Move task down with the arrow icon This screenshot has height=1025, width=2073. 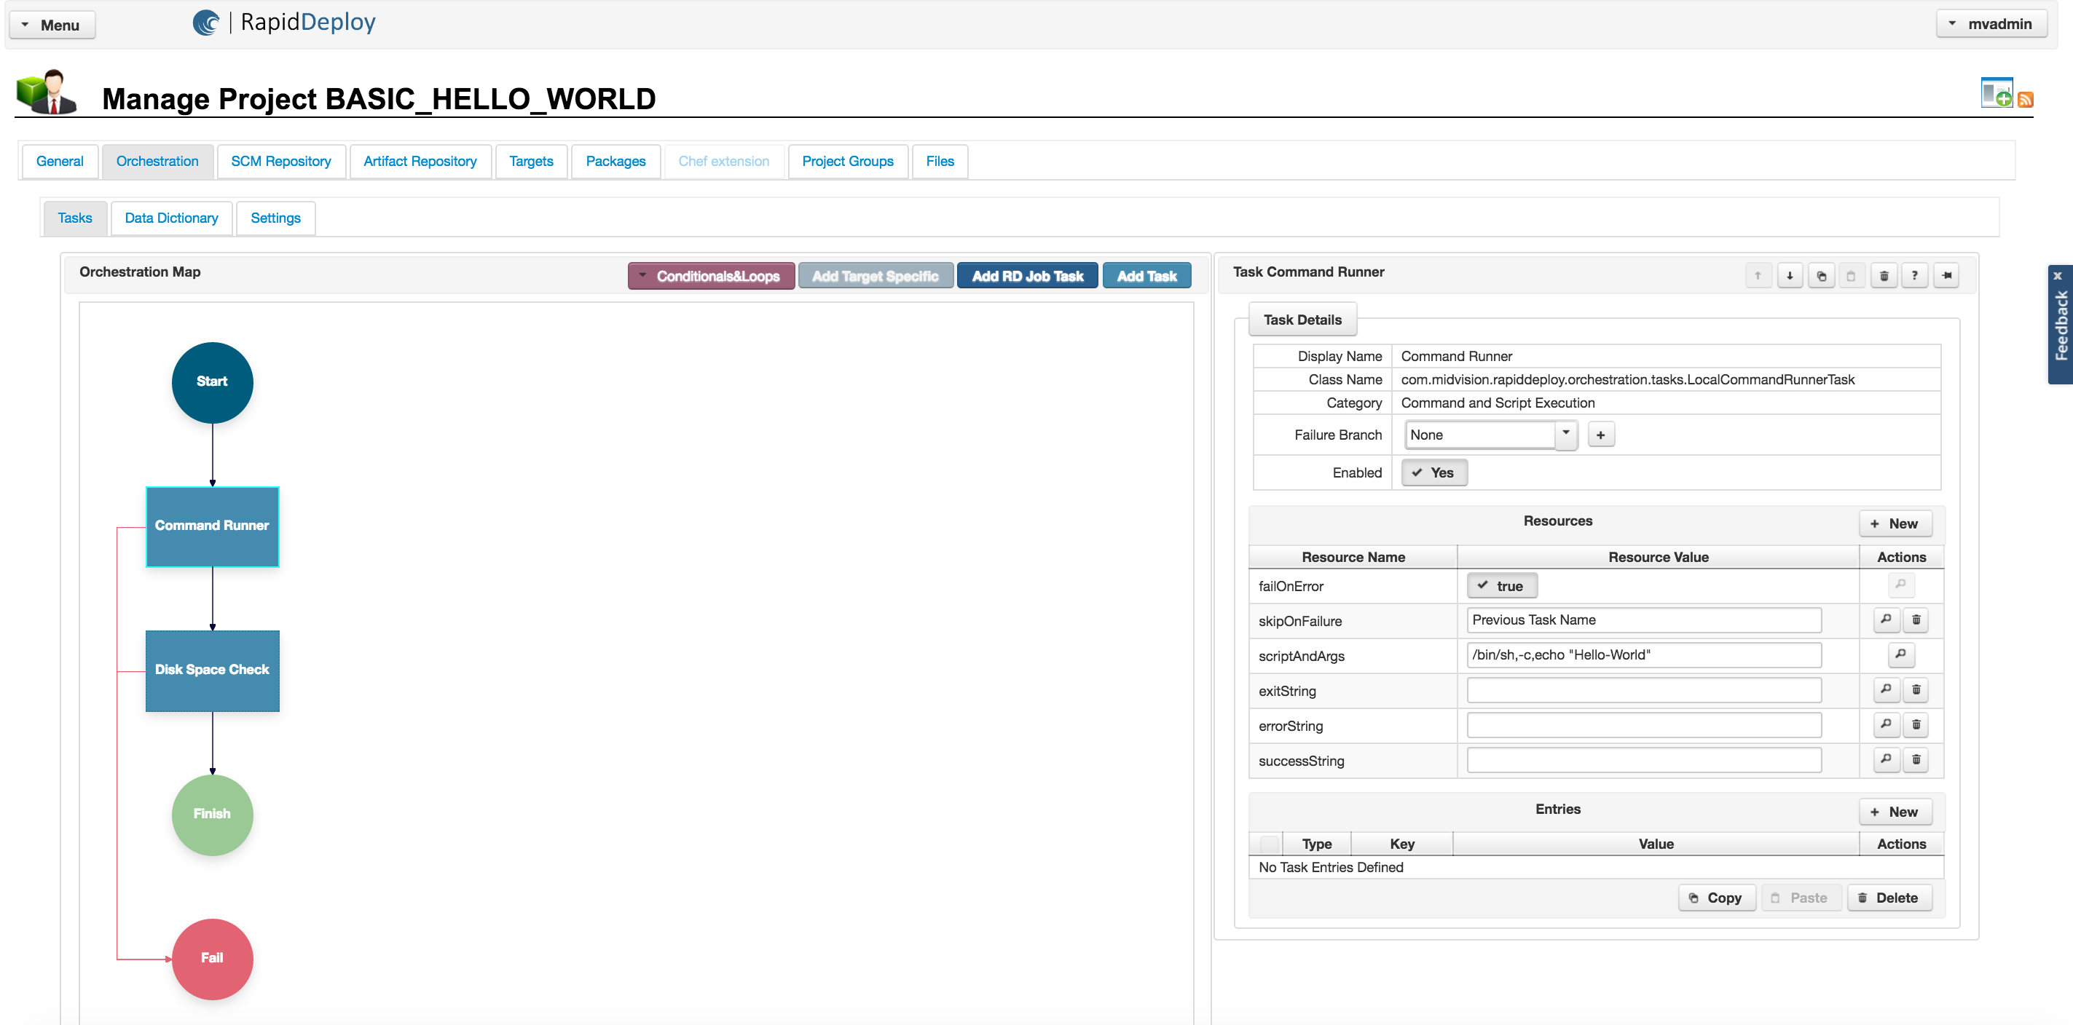point(1790,276)
